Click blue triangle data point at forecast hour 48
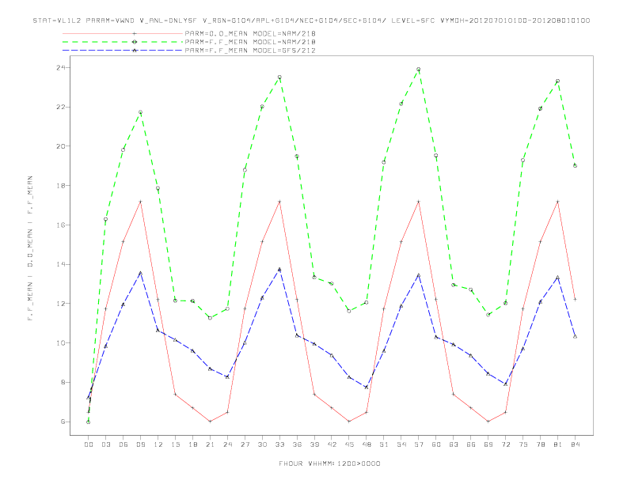Viewport: 627px width, 484px height. [x=367, y=387]
